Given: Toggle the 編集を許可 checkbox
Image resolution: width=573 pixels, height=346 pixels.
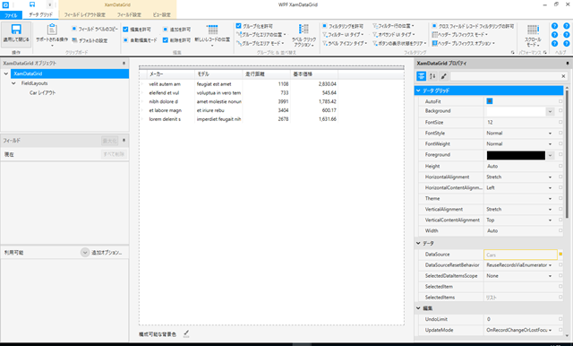Looking at the screenshot, I should 125,30.
